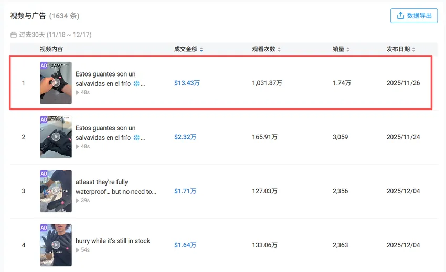Play the second ranked video thumbnail
446x272 pixels.
point(56,137)
